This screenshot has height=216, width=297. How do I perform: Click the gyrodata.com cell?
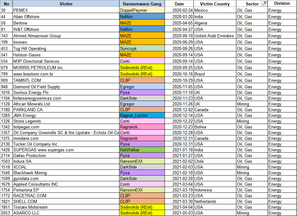click(66, 178)
